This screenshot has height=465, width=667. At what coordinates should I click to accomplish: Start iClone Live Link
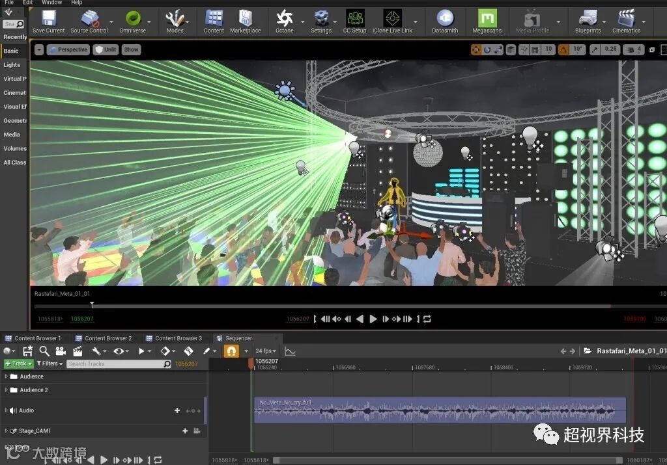pos(392,21)
